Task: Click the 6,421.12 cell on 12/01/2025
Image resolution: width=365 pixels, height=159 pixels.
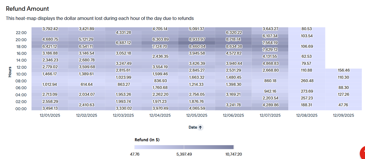Action: 50,46
